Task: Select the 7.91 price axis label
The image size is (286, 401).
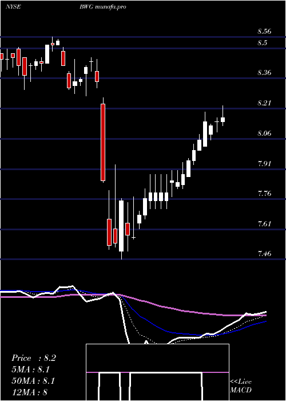Action: click(264, 163)
